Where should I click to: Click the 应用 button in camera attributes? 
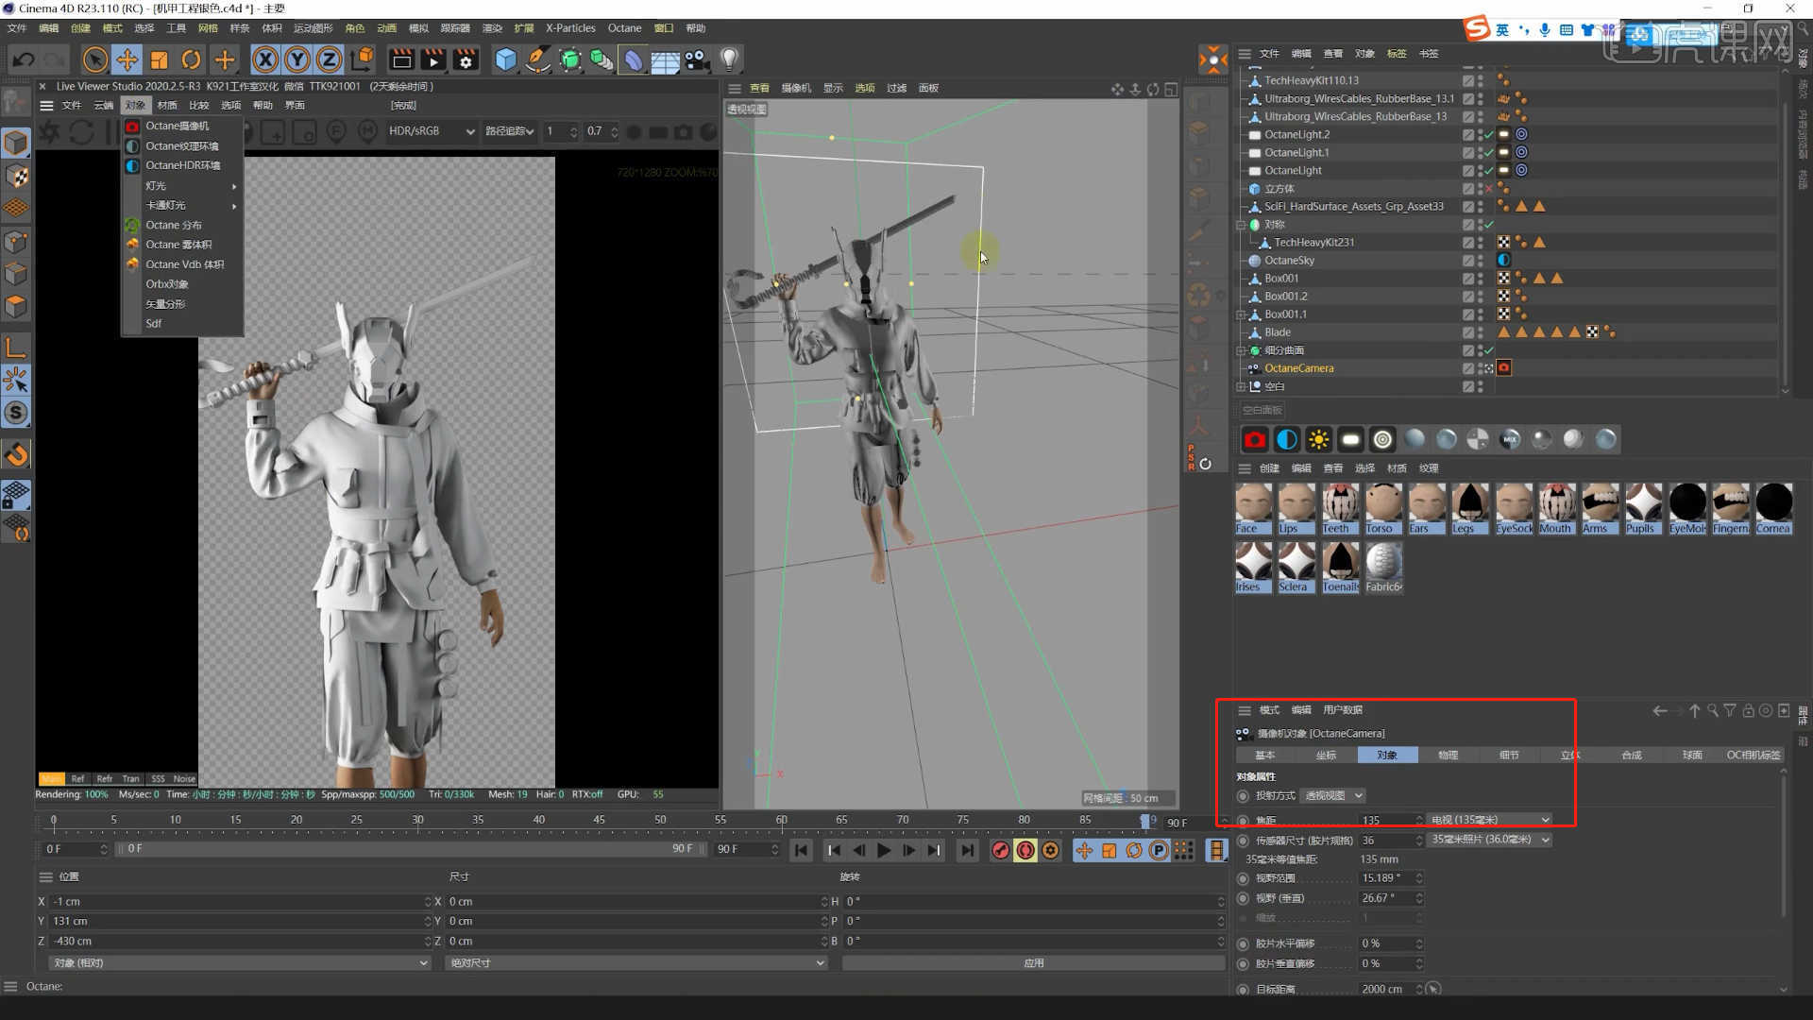pos(1033,962)
